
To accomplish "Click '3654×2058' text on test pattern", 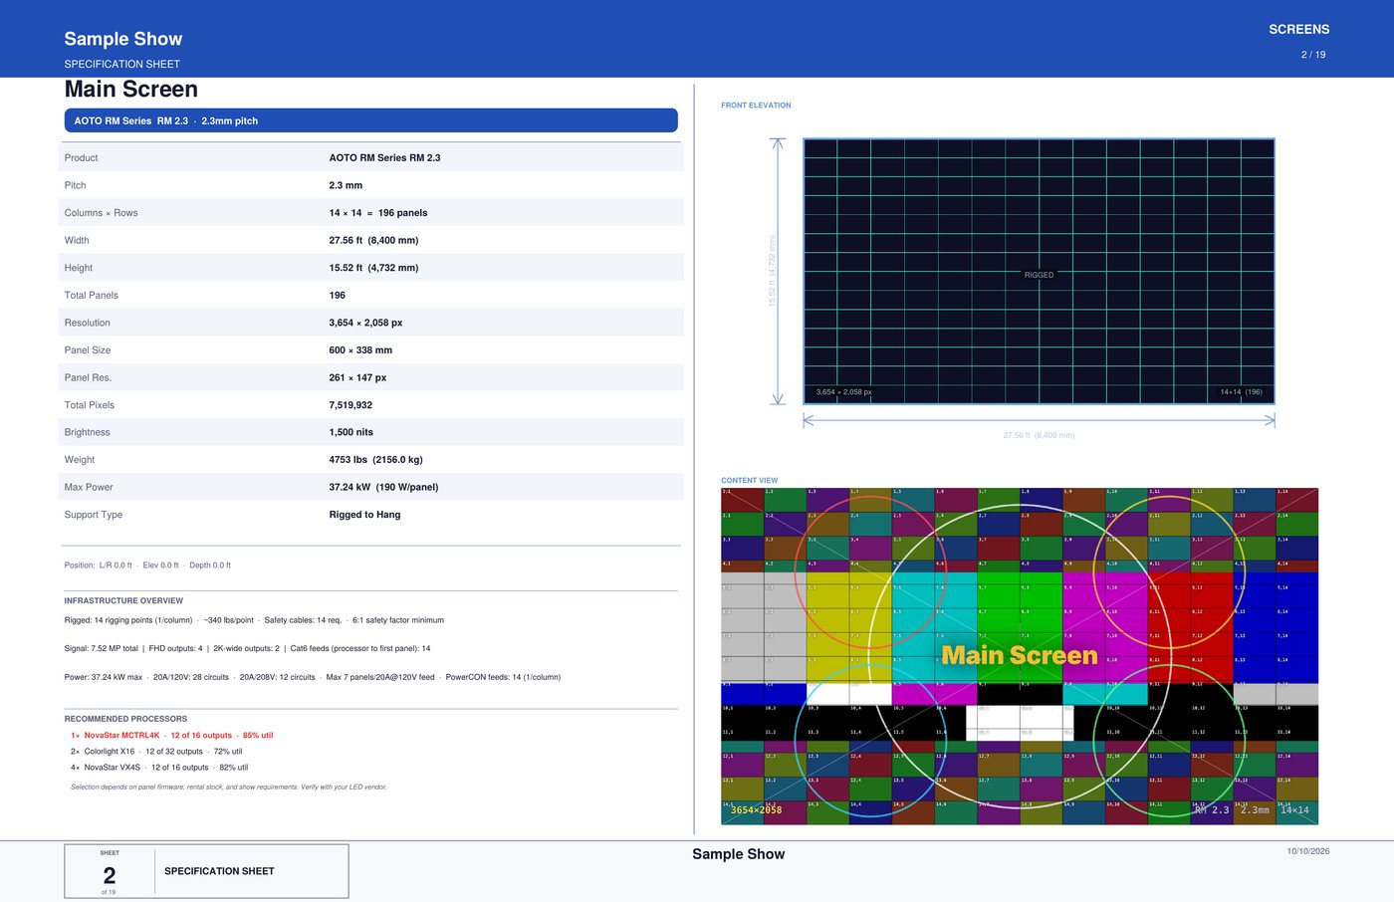I will 756,810.
